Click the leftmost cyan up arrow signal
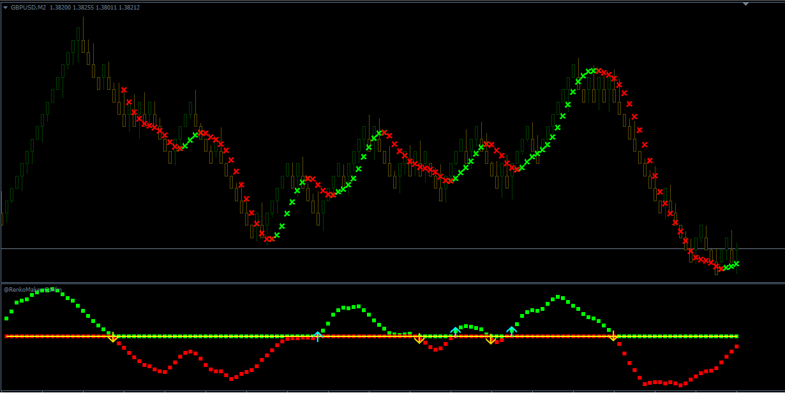785x393 pixels. pyautogui.click(x=317, y=336)
